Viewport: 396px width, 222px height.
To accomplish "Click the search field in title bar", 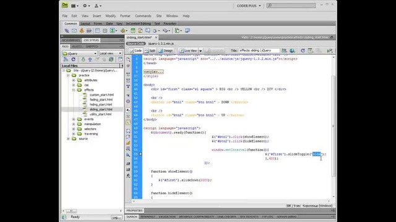I will 291,6.
